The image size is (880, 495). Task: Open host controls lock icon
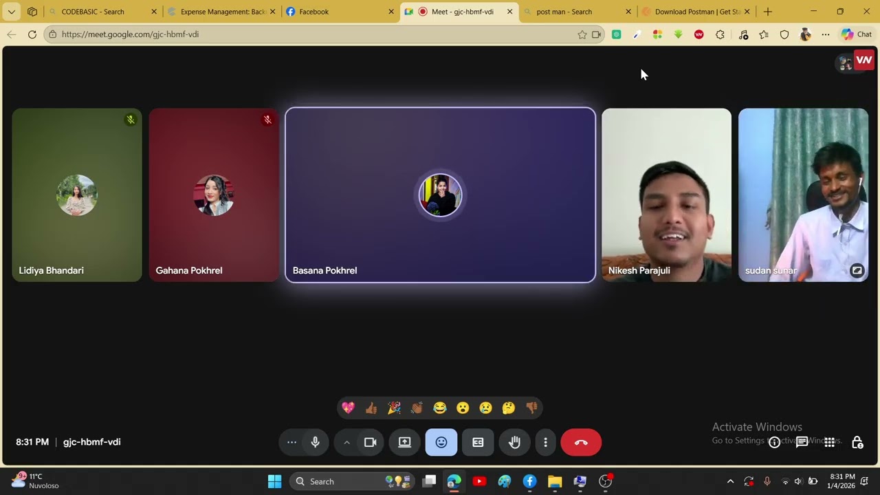click(x=857, y=442)
